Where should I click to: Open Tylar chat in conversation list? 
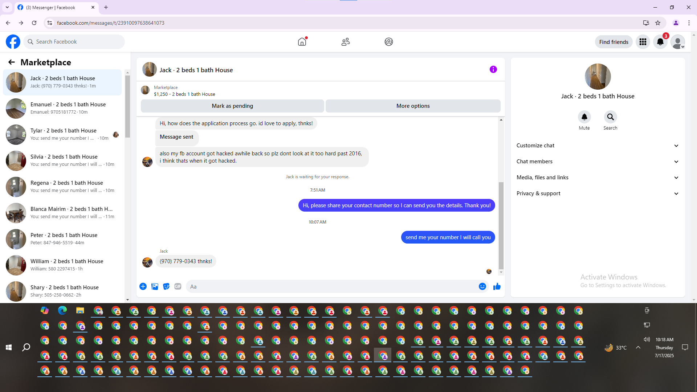coord(62,135)
